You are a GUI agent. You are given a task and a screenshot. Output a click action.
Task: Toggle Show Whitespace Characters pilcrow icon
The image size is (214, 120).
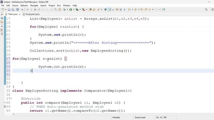tap(124, 10)
